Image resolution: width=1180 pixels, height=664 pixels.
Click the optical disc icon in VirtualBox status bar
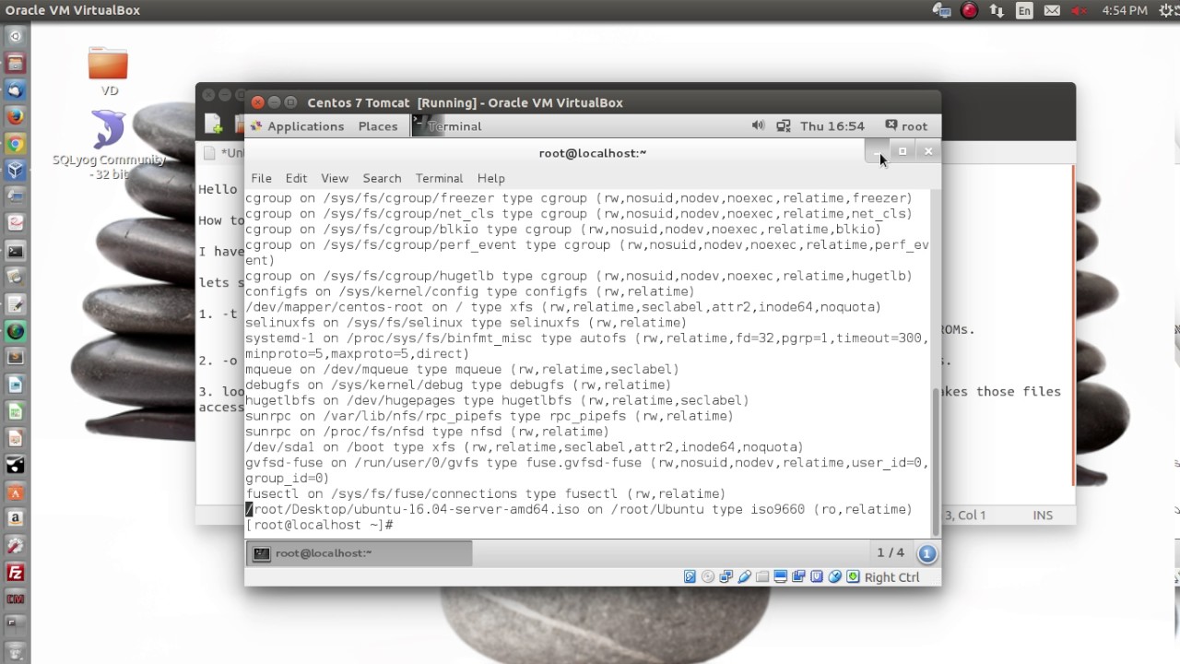click(708, 576)
